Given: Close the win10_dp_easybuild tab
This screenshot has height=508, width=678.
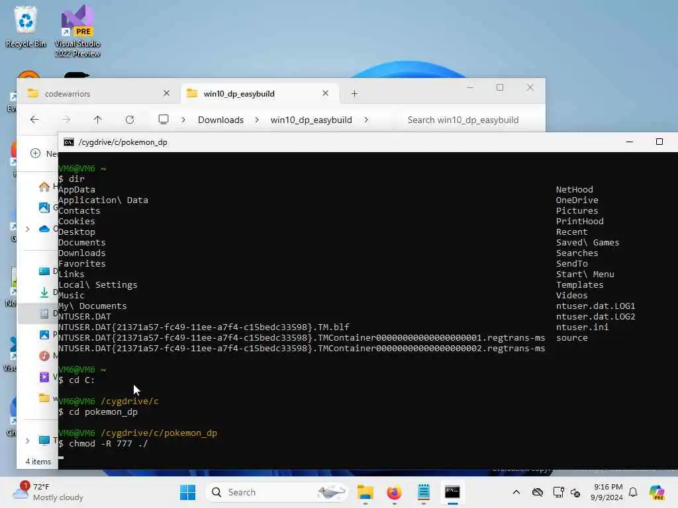Looking at the screenshot, I should coord(326,93).
